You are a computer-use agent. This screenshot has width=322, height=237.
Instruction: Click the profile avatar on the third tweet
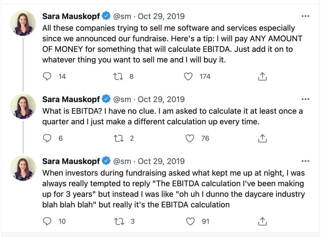[23, 168]
